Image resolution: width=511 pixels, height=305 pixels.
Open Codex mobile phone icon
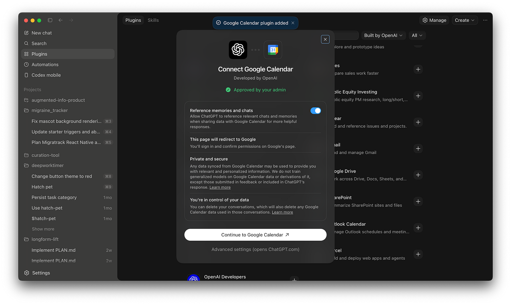click(x=26, y=75)
